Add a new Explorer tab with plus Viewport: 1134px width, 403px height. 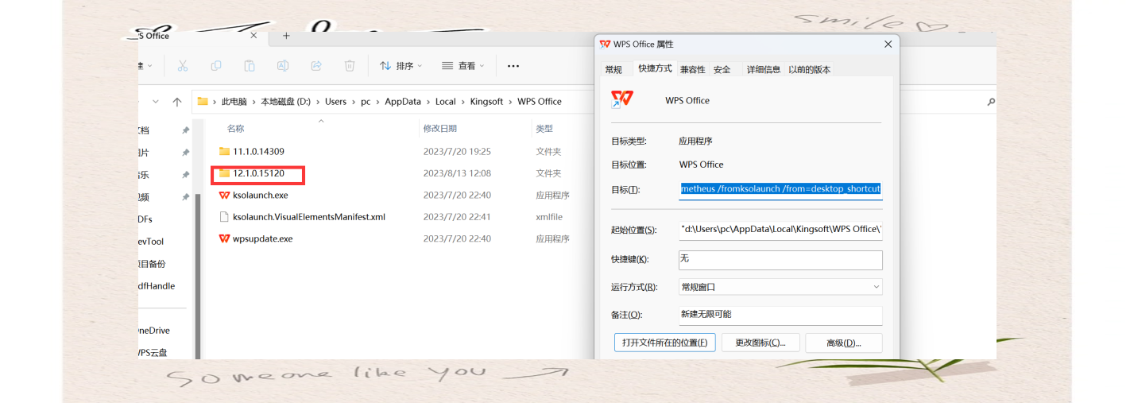click(286, 36)
